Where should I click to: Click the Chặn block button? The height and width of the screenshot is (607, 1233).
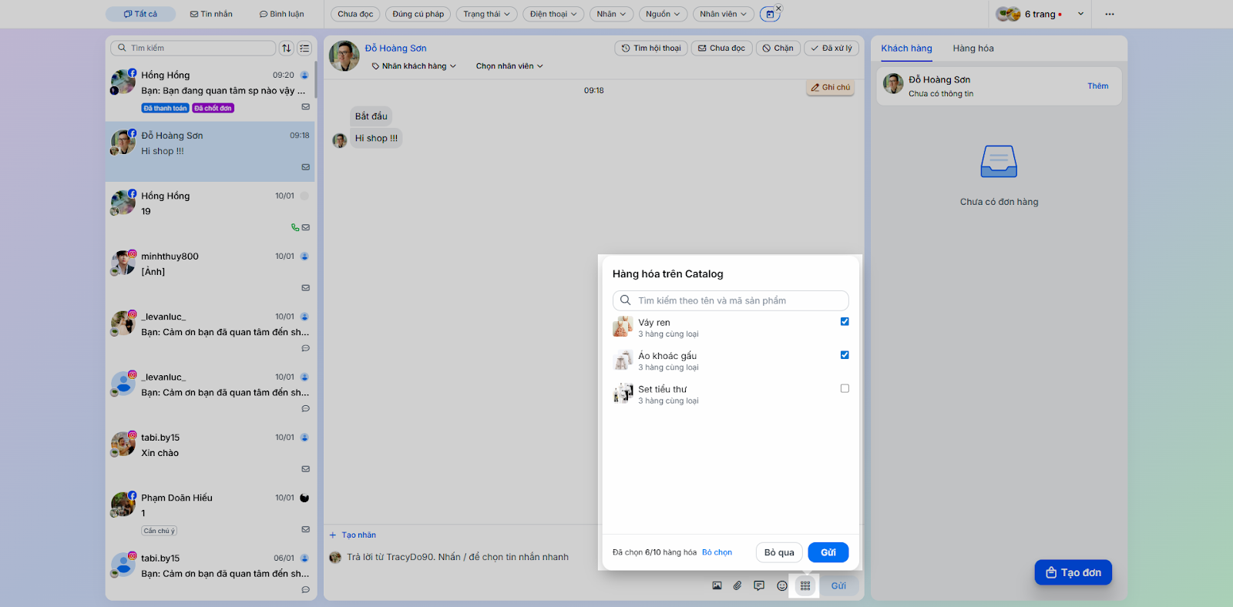point(778,48)
